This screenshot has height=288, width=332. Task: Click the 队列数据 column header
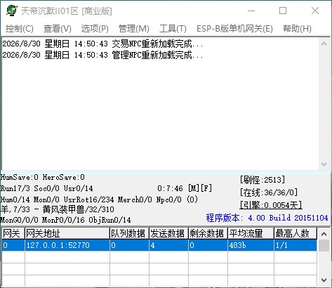129,233
